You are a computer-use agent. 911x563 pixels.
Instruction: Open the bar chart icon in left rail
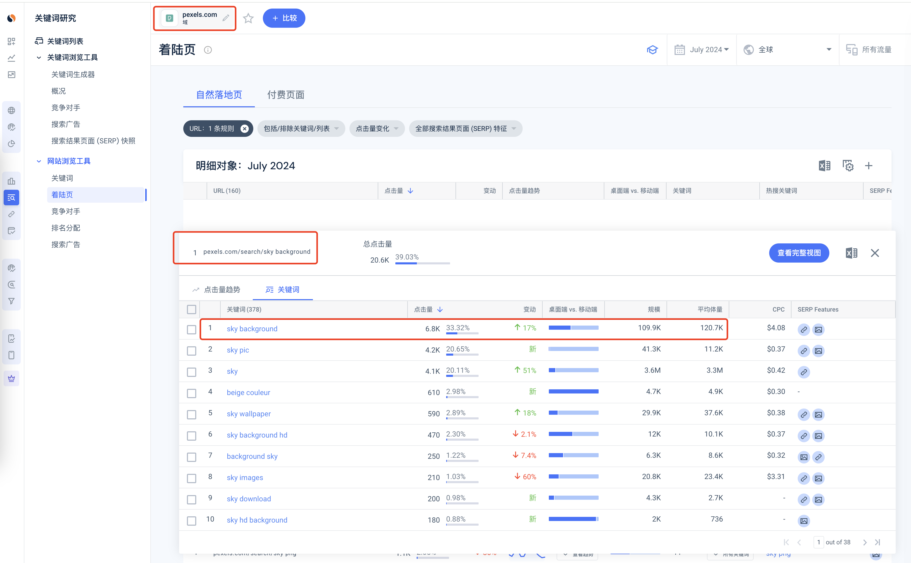[12, 181]
